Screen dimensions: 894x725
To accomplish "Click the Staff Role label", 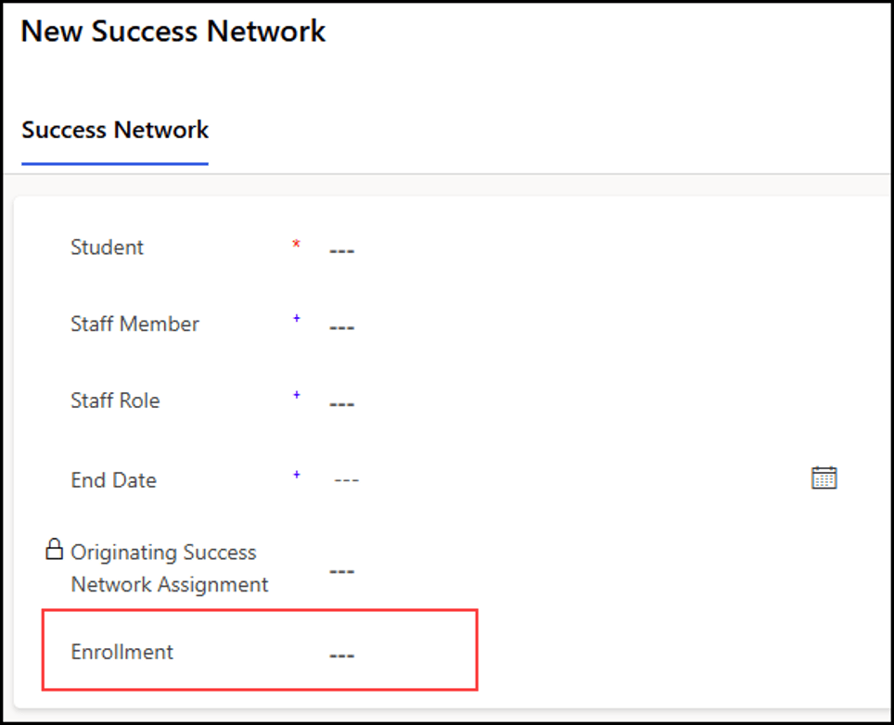I will click(x=115, y=401).
